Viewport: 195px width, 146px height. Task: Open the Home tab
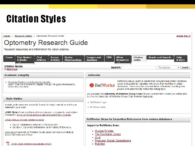(x=9, y=58)
